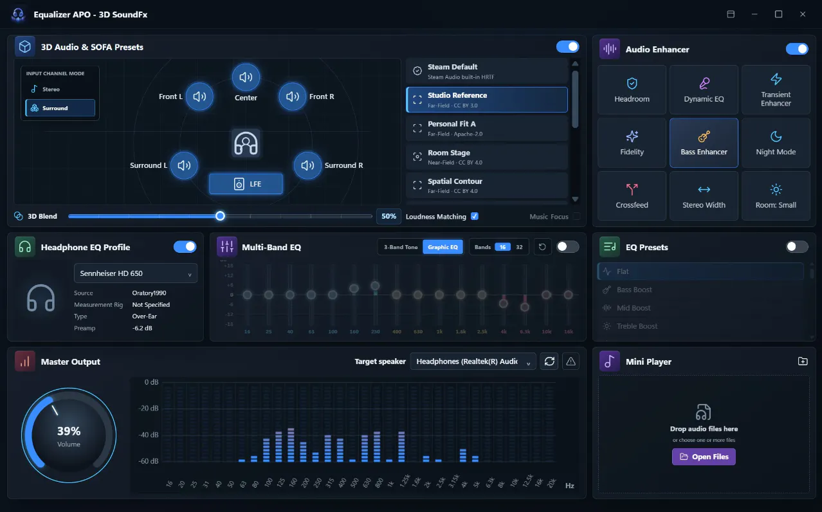Refresh the target speaker list

(549, 361)
